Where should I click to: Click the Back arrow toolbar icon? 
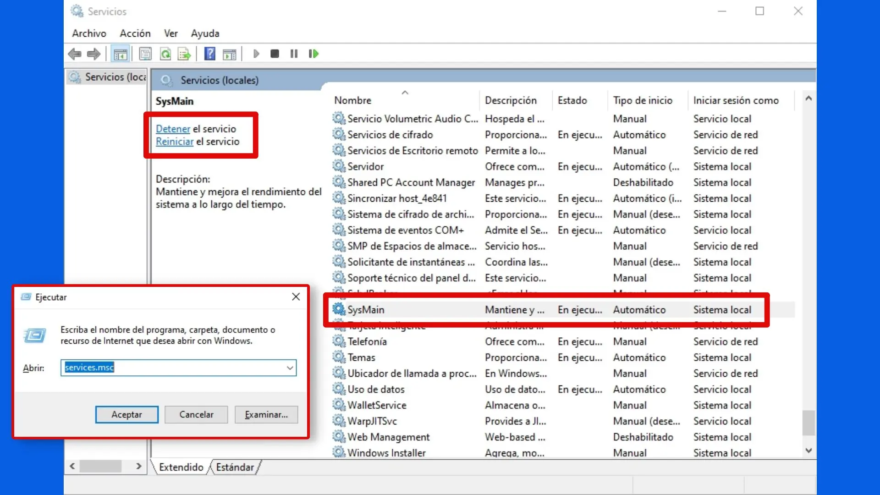coord(74,54)
